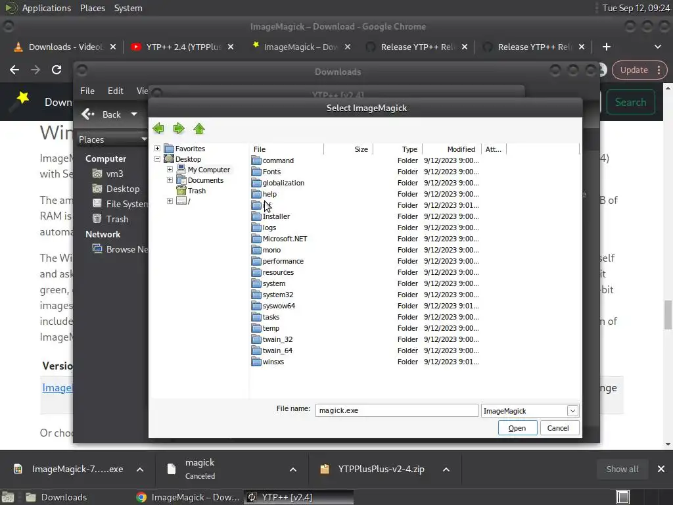
Task: Open options for ImageMagick-7 exe download
Action: [140, 469]
